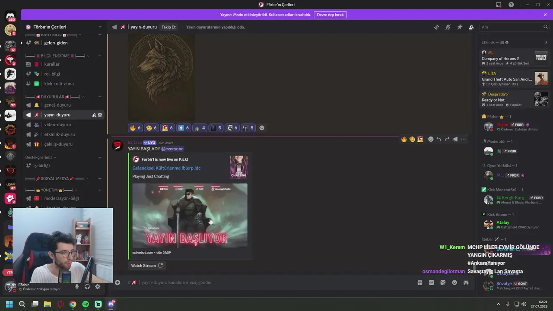Open user settings gear in user panel
This screenshot has width=553, height=311.
click(x=98, y=286)
